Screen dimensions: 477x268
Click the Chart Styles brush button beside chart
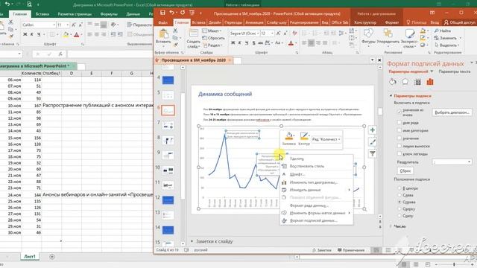(373, 142)
